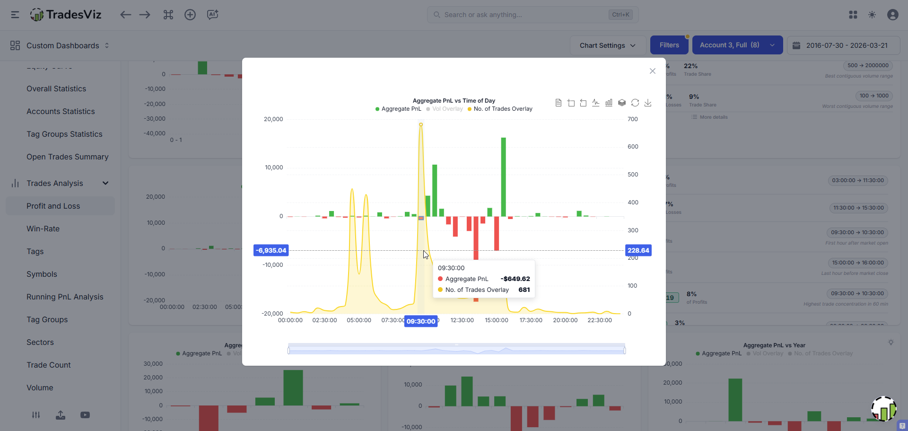908x431 pixels.
Task: Expand the Account 3, Full selector
Action: coord(737,45)
